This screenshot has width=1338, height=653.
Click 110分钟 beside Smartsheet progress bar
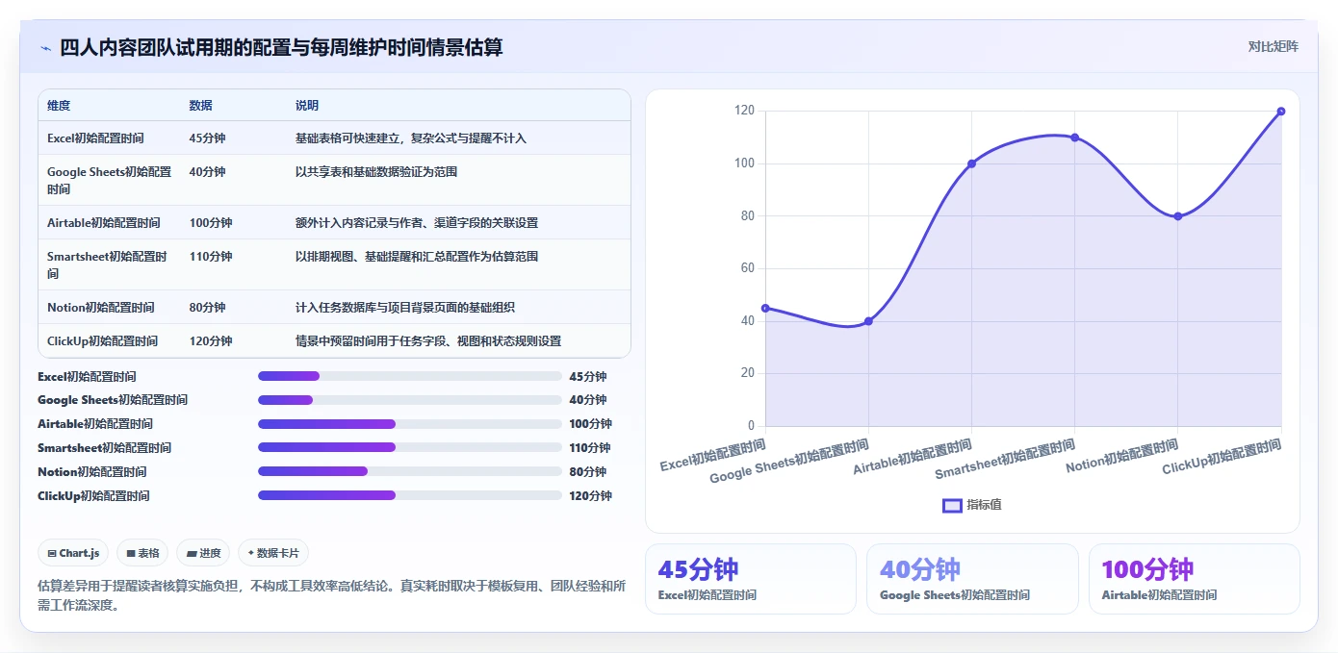click(590, 448)
